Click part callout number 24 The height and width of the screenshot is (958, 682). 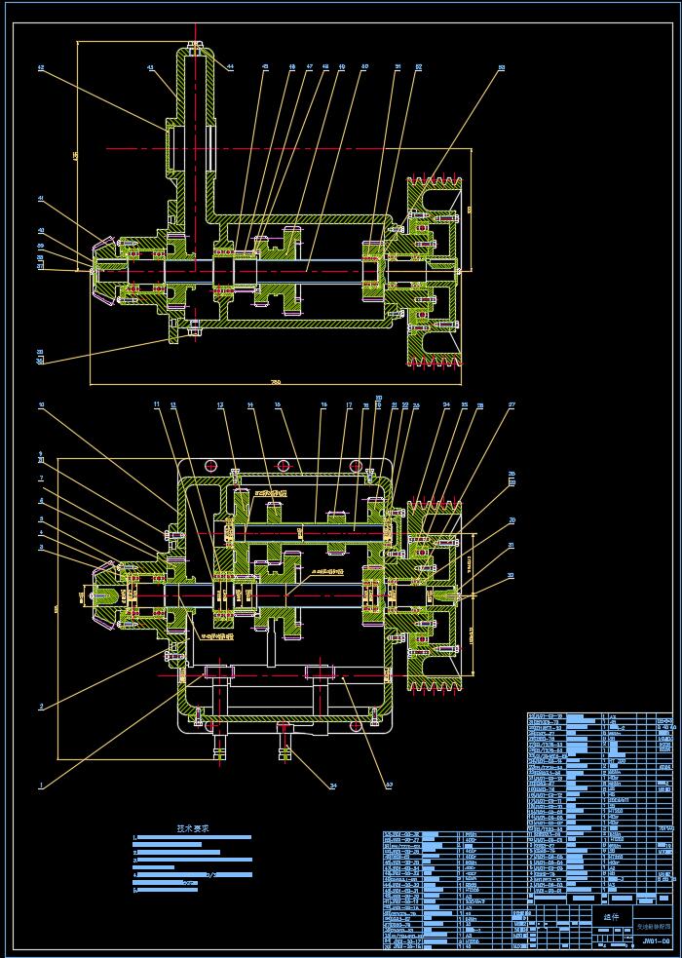[x=446, y=404]
